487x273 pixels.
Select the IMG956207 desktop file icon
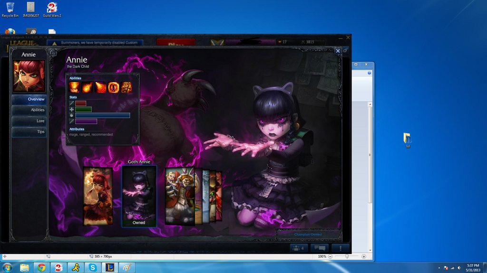coord(31,9)
